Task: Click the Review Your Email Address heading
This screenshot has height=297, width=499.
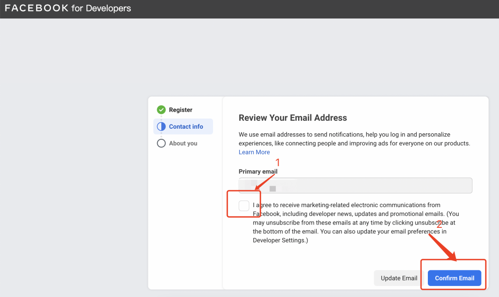Action: (293, 118)
